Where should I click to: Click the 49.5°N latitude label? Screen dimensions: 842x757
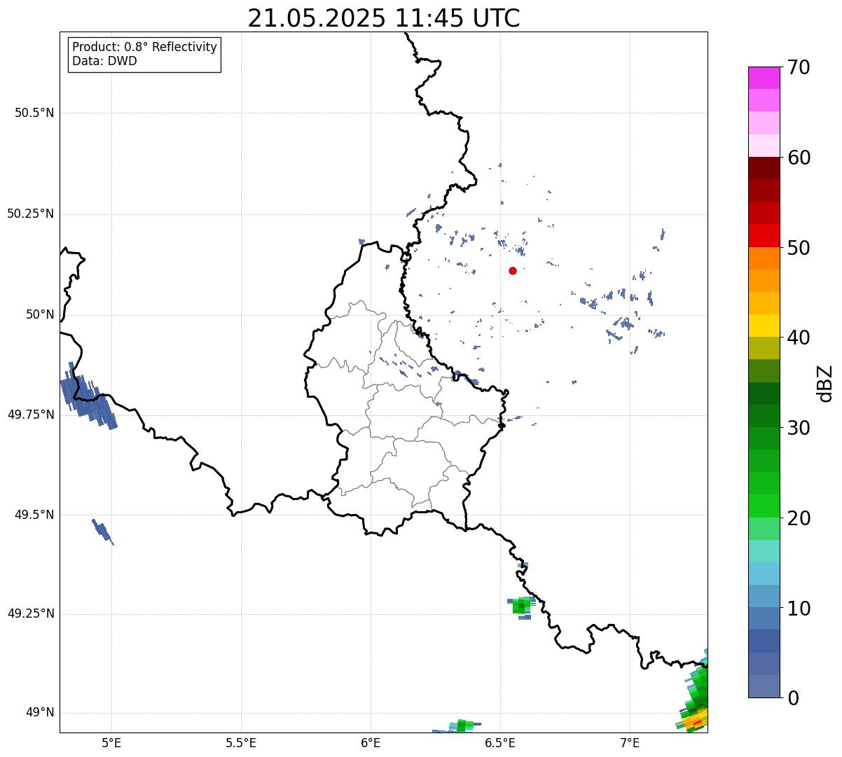(34, 515)
